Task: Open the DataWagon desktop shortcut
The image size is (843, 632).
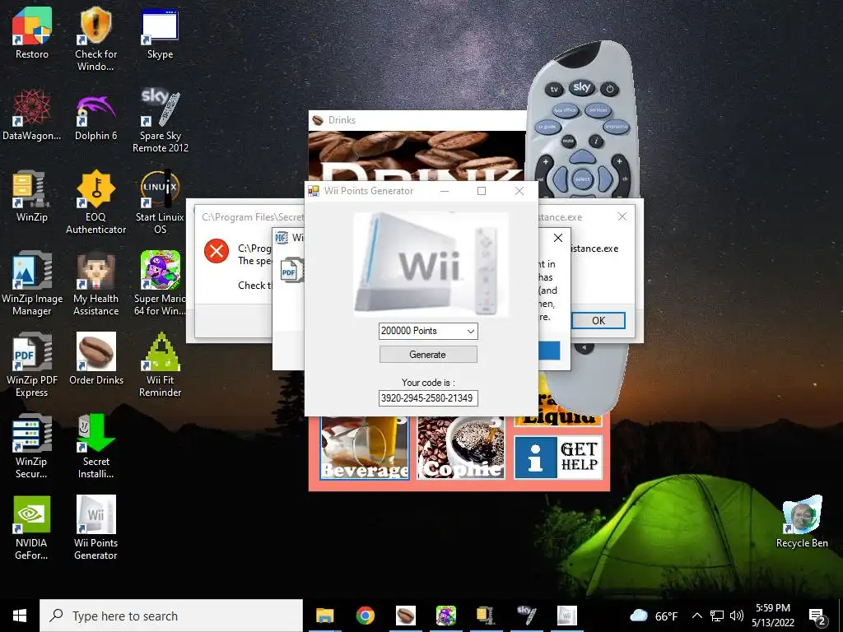Action: point(32,115)
